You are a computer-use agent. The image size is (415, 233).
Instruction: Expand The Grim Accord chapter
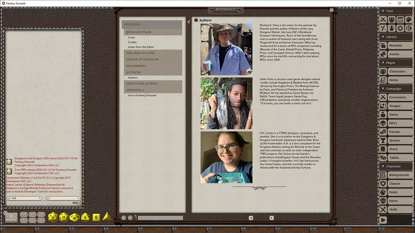[153, 53]
